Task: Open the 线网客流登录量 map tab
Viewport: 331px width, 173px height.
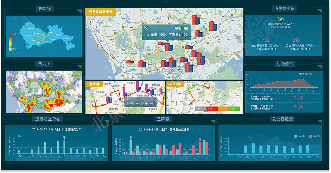Action: [101, 12]
